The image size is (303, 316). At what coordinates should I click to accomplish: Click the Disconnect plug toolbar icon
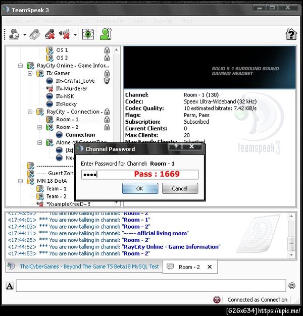[x=35, y=34]
